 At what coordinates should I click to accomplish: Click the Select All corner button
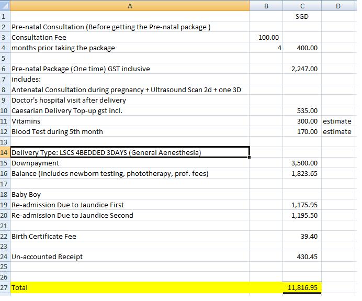5,6
